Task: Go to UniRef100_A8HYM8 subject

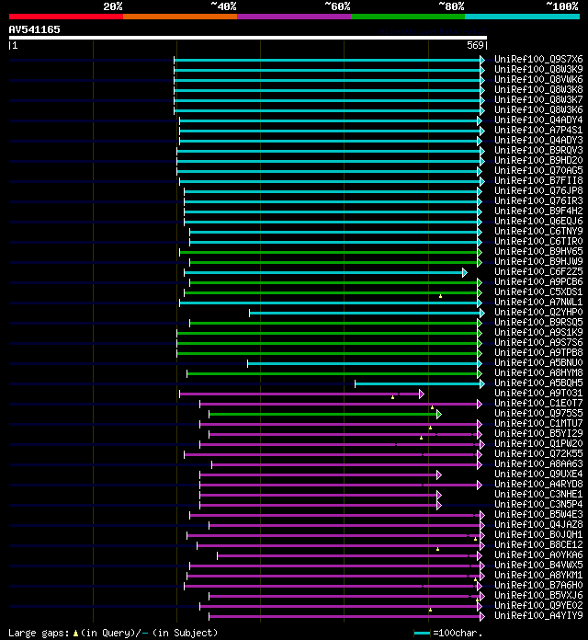Action: coord(538,372)
